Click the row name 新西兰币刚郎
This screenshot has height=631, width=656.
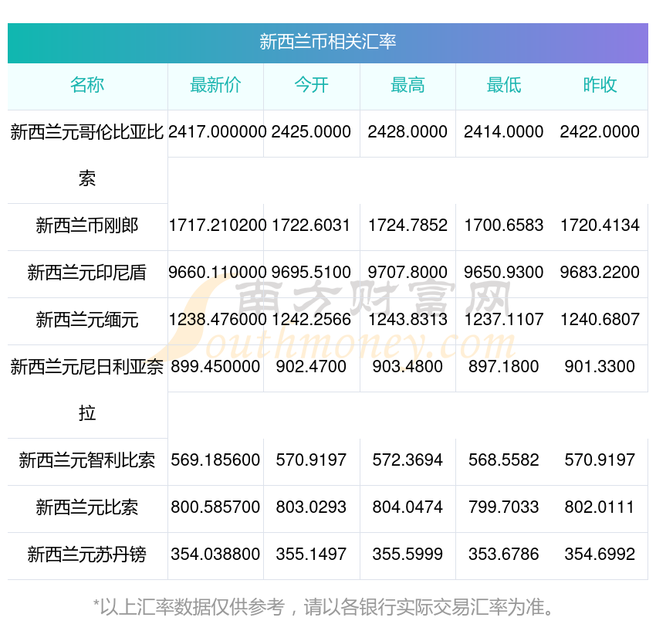tap(87, 226)
